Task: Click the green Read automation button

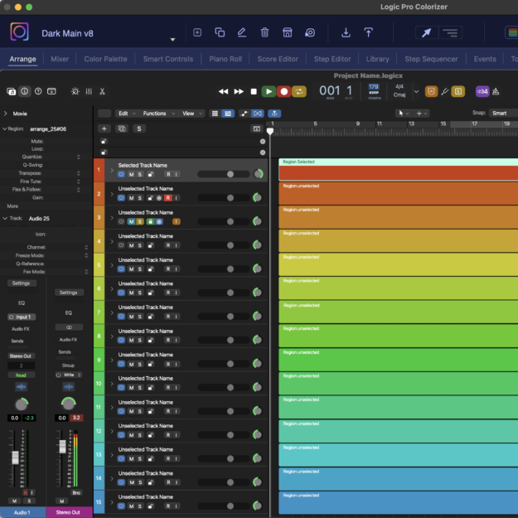Action: click(x=21, y=375)
